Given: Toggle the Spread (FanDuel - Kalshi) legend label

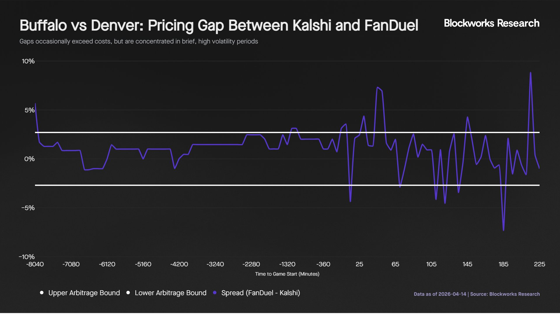Looking at the screenshot, I should click(x=260, y=293).
